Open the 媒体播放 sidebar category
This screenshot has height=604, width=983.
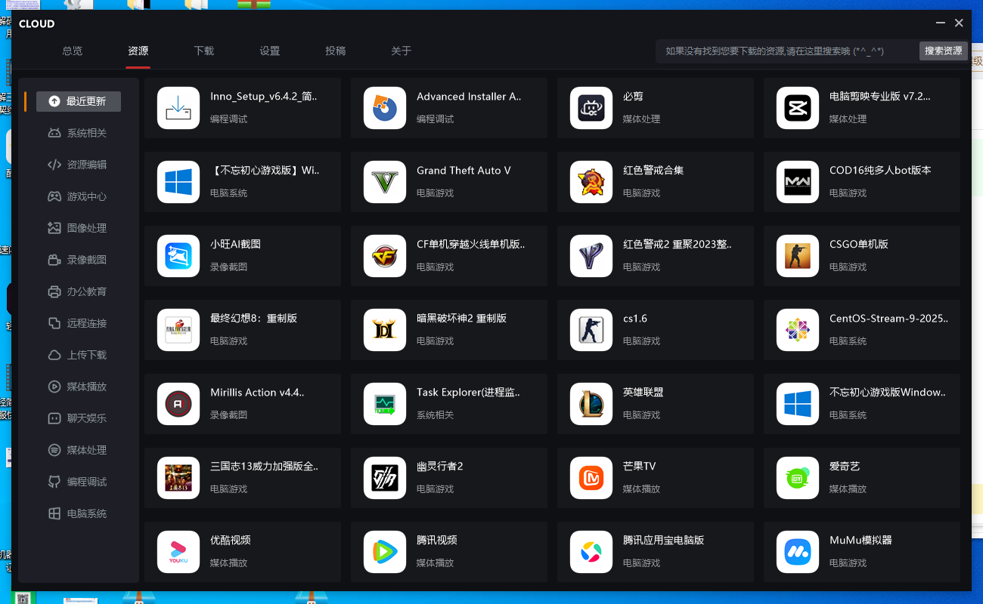(79, 387)
